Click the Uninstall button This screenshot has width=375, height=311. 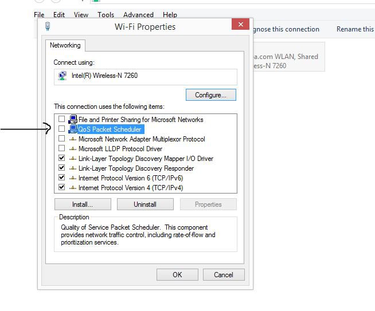point(145,204)
